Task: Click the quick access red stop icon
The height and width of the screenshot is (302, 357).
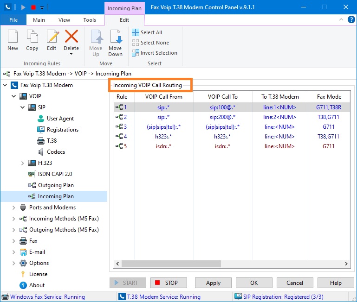Action: [33, 7]
